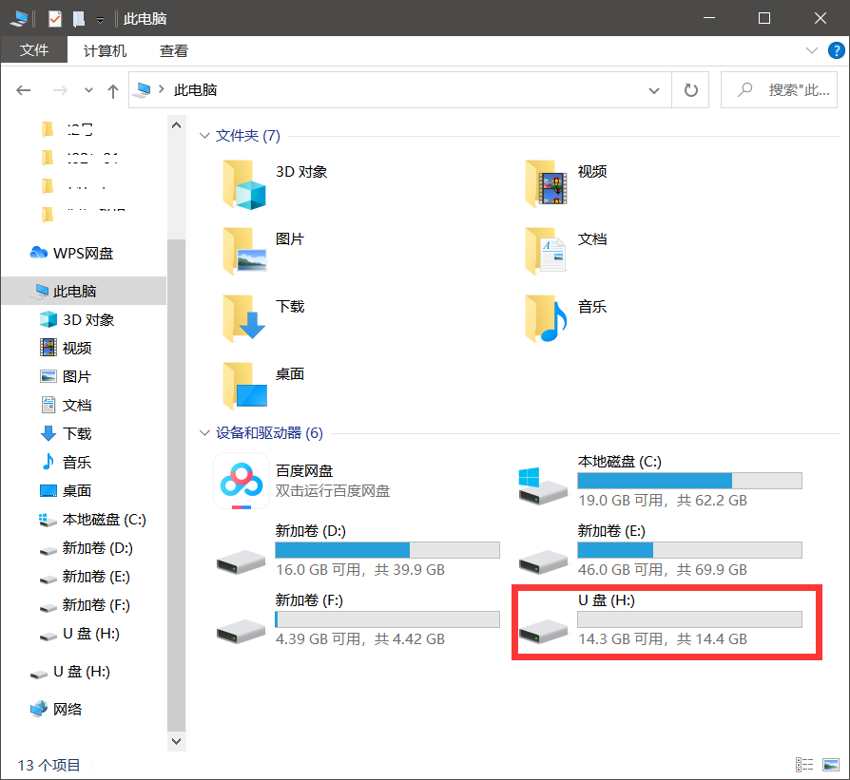Click the refresh button beside address bar
This screenshot has width=850, height=780.
point(691,90)
